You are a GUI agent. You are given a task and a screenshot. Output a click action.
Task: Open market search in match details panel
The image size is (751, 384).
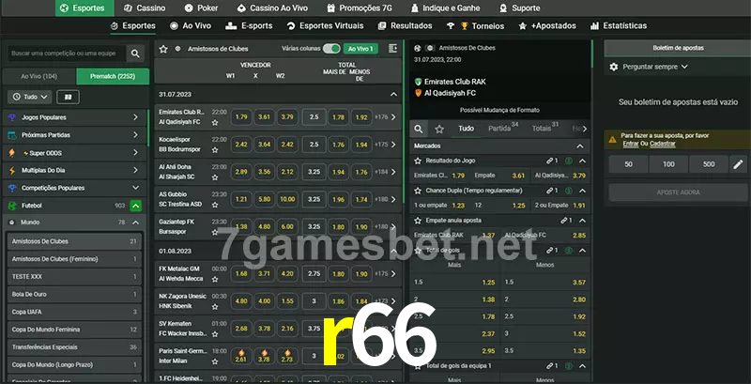(x=420, y=129)
